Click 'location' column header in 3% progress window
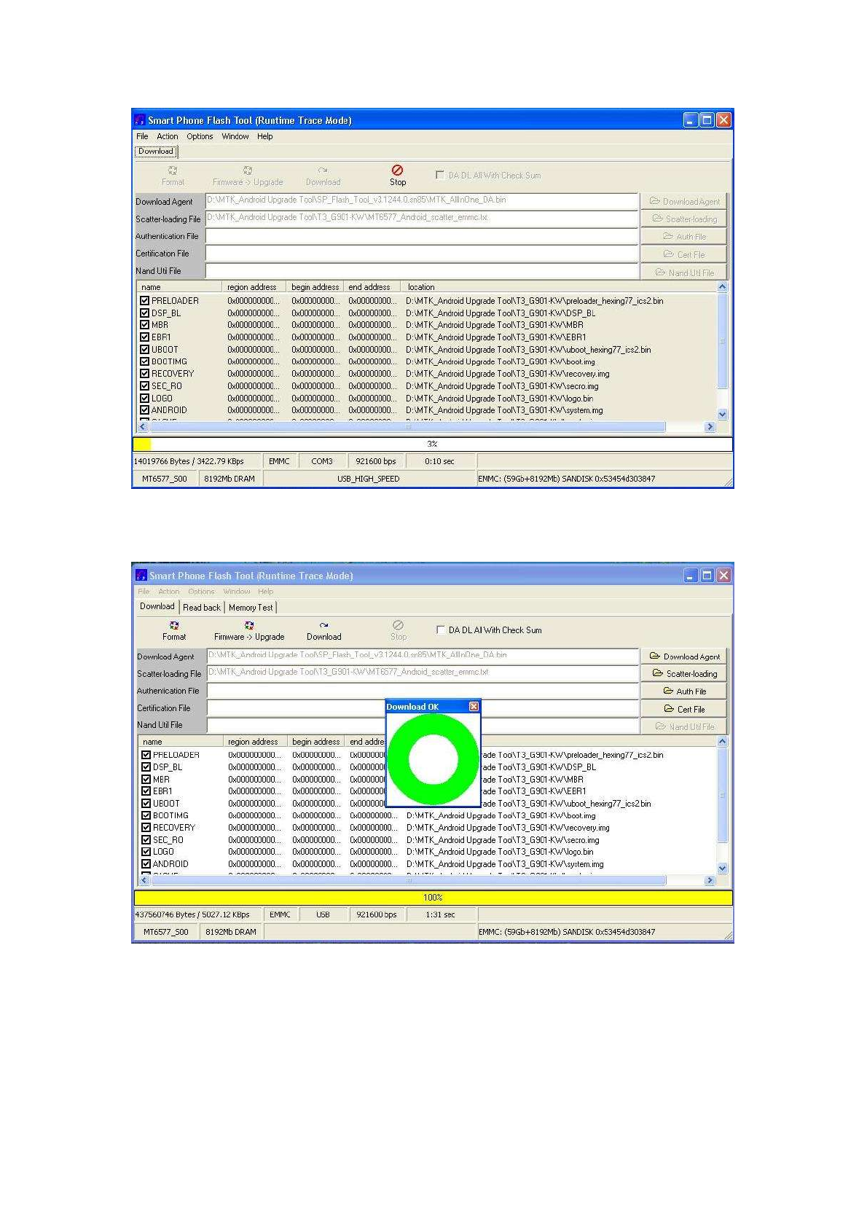867x1227 pixels. [559, 287]
